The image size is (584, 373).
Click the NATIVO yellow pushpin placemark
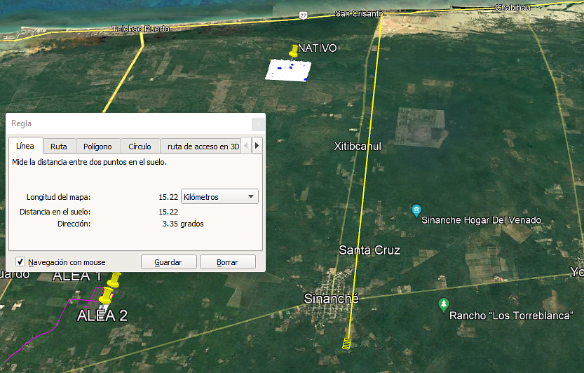tap(294, 51)
